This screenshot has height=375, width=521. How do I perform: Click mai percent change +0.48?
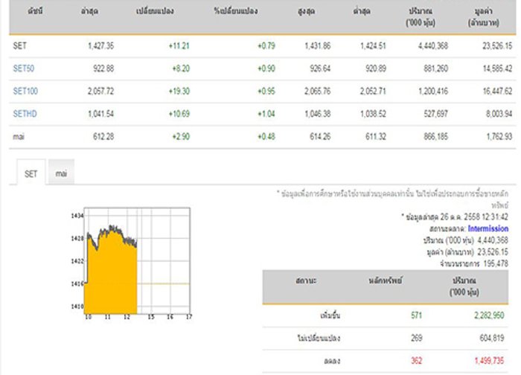click(266, 136)
